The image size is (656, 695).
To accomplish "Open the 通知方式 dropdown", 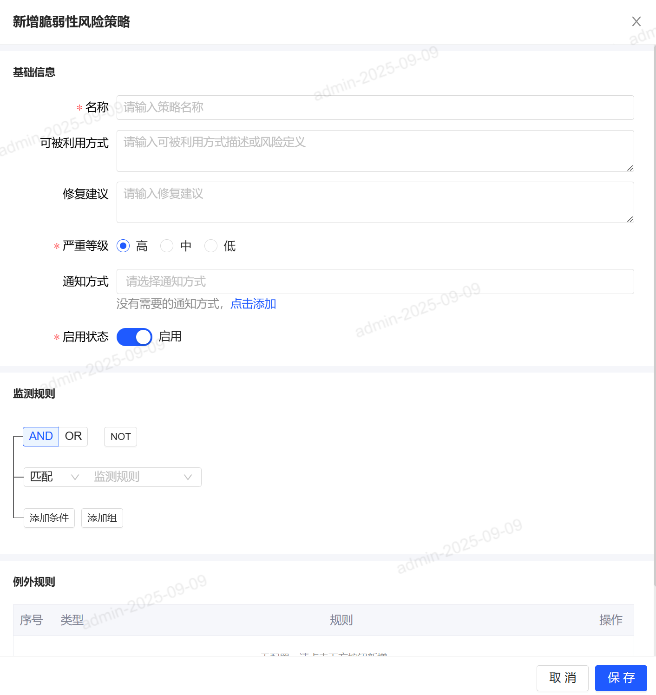I will pos(375,282).
